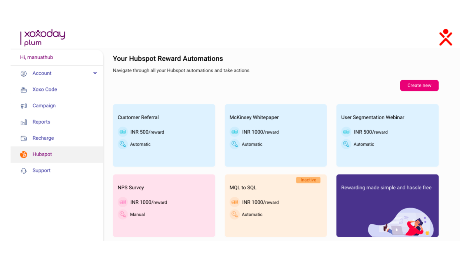Click the Reports bar chart icon

(24, 122)
